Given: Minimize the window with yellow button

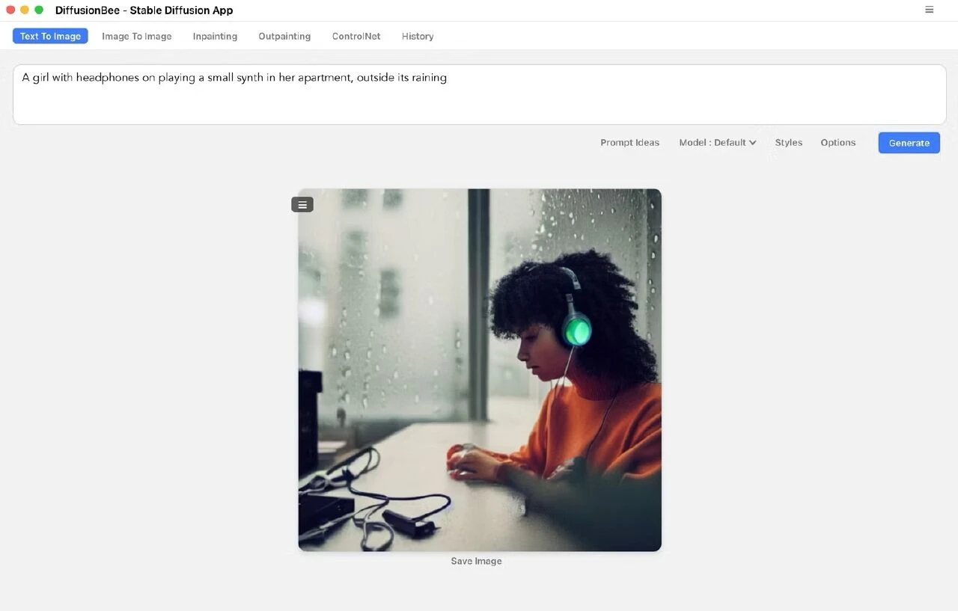Looking at the screenshot, I should tap(25, 10).
